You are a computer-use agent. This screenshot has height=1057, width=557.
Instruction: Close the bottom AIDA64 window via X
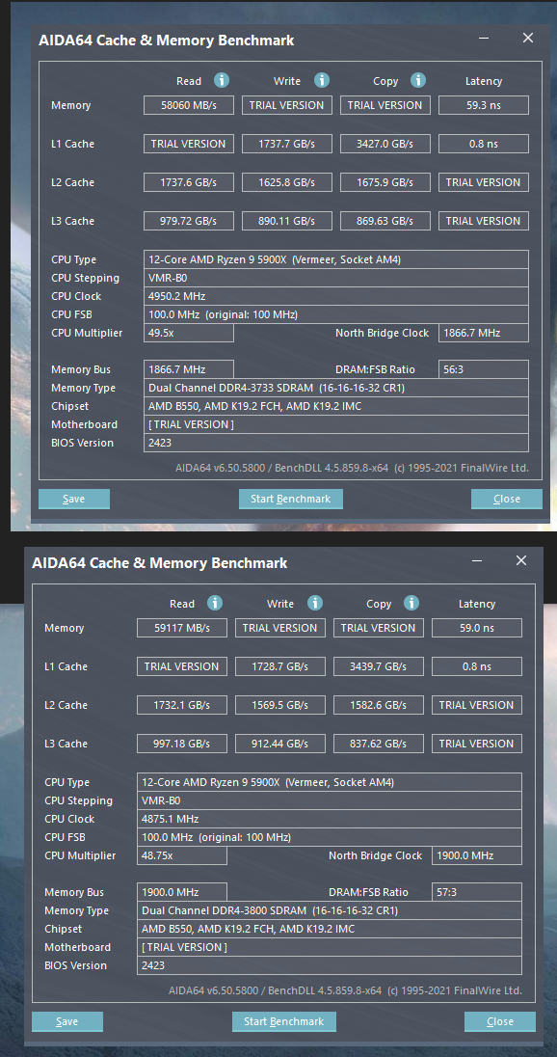521,561
